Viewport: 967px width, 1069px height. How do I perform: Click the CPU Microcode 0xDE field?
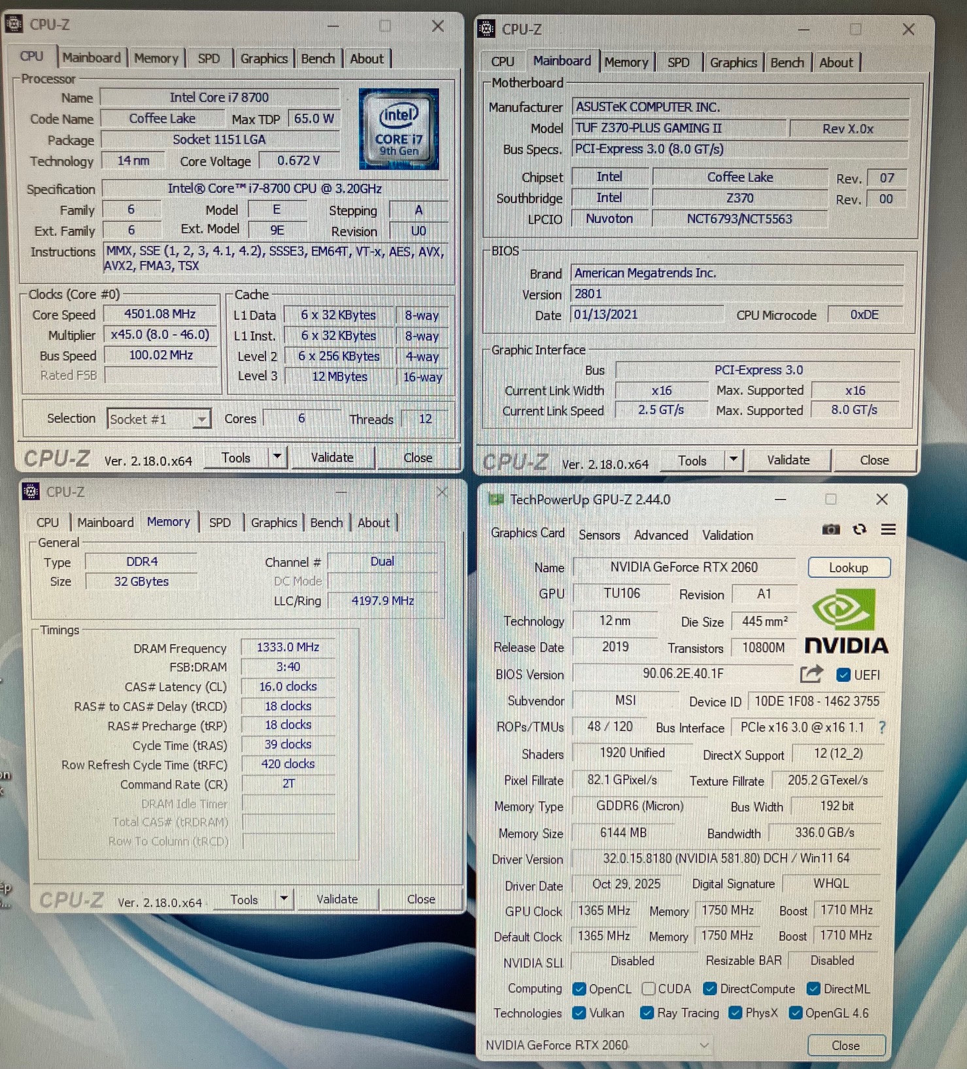pos(864,314)
